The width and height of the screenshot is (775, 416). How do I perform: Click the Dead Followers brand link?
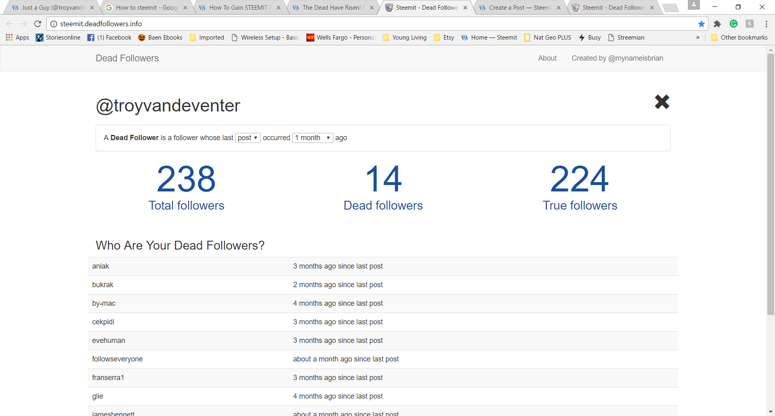tap(127, 58)
